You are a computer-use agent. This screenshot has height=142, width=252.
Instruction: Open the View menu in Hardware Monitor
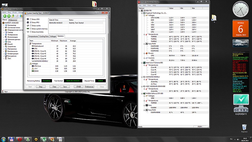click(149, 5)
